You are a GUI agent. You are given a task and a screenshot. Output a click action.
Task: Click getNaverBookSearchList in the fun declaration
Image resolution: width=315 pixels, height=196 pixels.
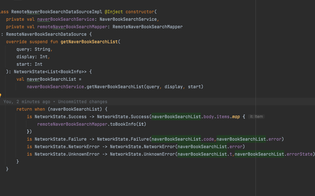[x=89, y=42]
